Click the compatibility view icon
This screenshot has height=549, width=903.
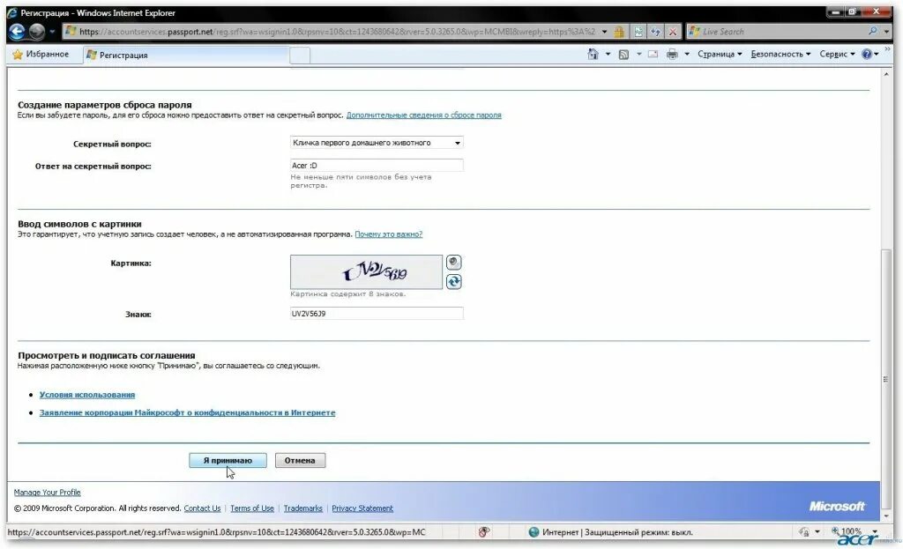(x=638, y=32)
